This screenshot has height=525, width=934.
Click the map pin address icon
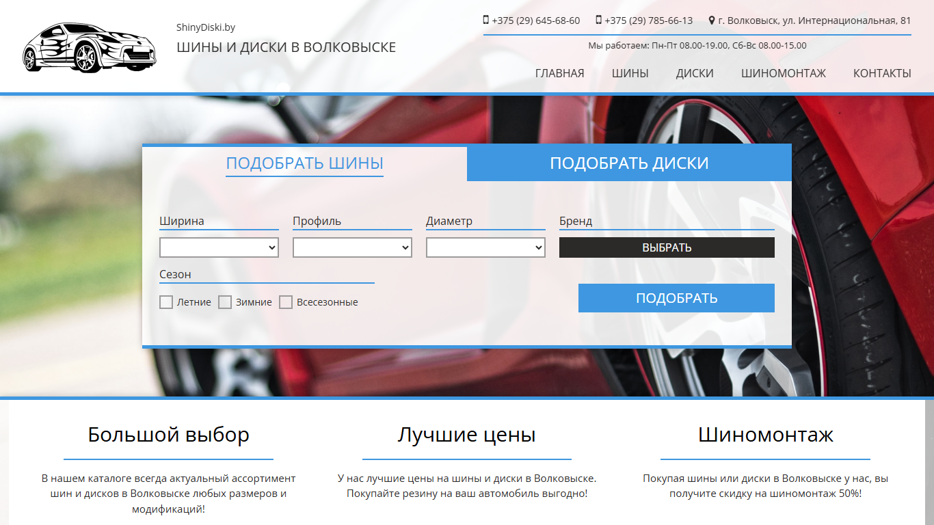pos(712,21)
